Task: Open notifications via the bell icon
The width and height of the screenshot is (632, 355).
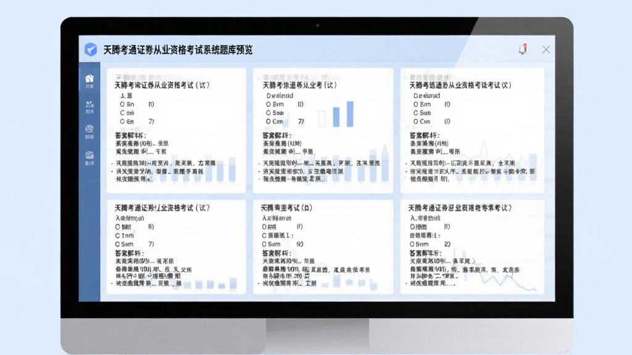Action: 523,49
